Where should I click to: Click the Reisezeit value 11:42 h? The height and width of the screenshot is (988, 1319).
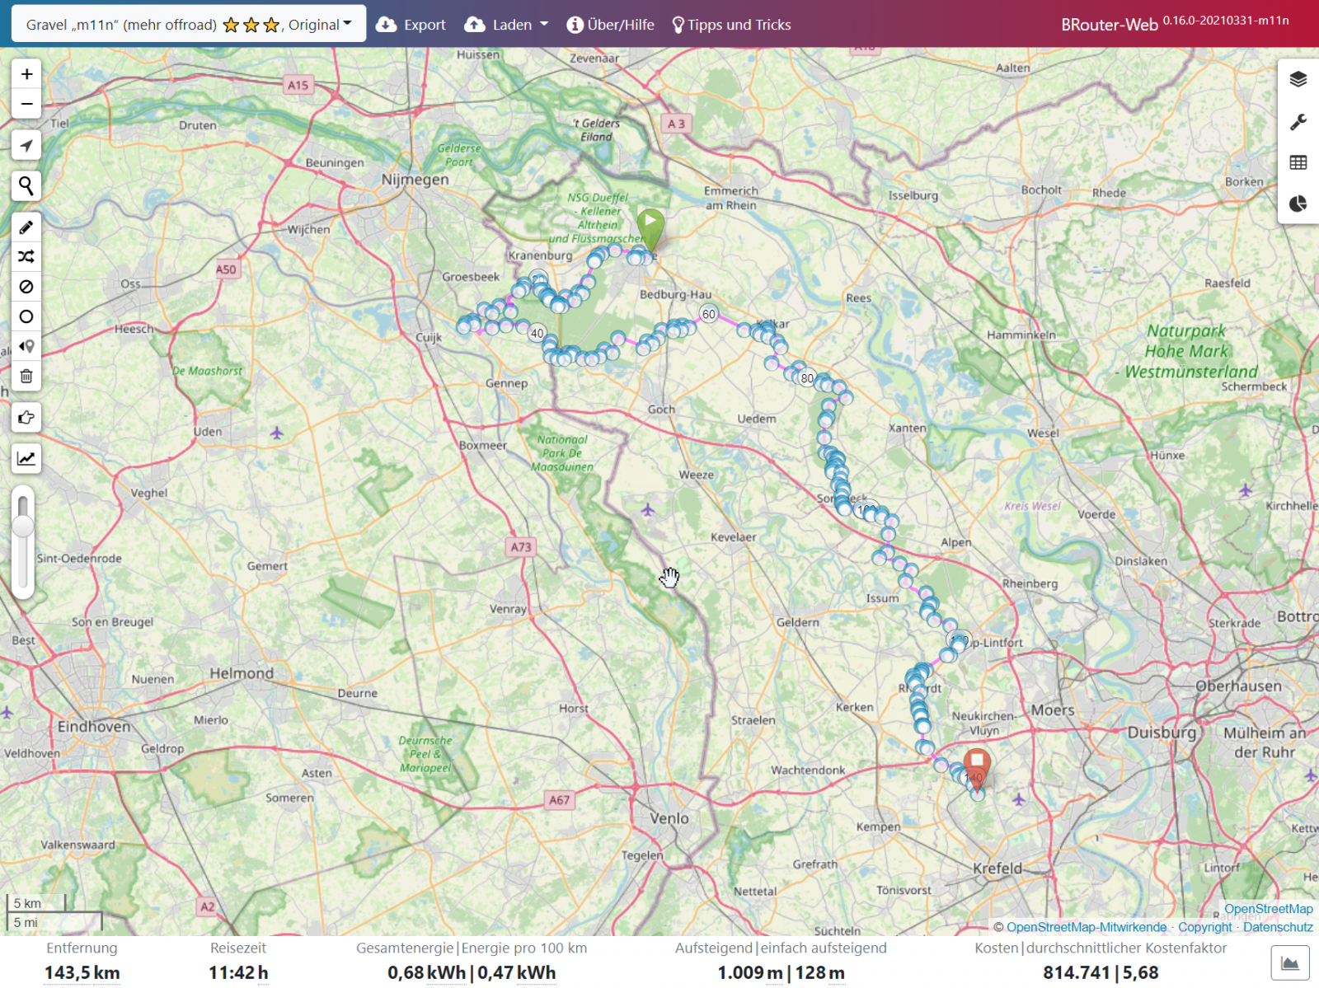[238, 972]
